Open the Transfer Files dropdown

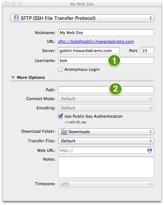pyautogui.click(x=106, y=141)
